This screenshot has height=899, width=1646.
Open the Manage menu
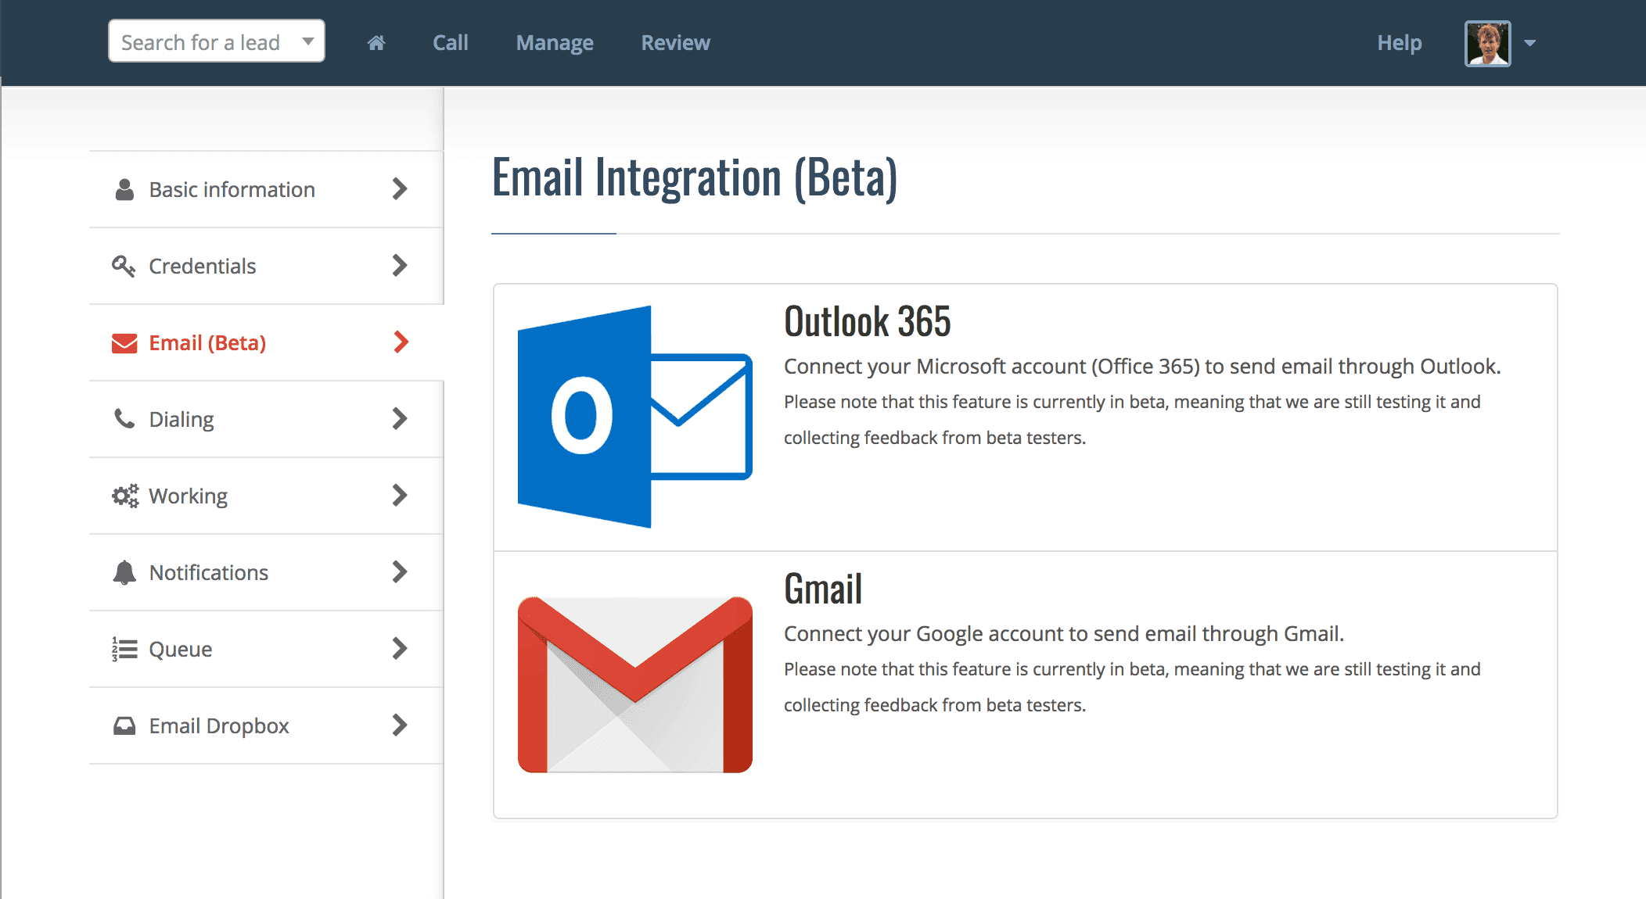[x=555, y=43]
